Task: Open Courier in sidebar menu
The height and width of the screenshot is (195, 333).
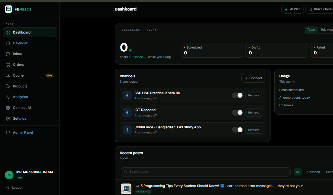Action: 30,75
